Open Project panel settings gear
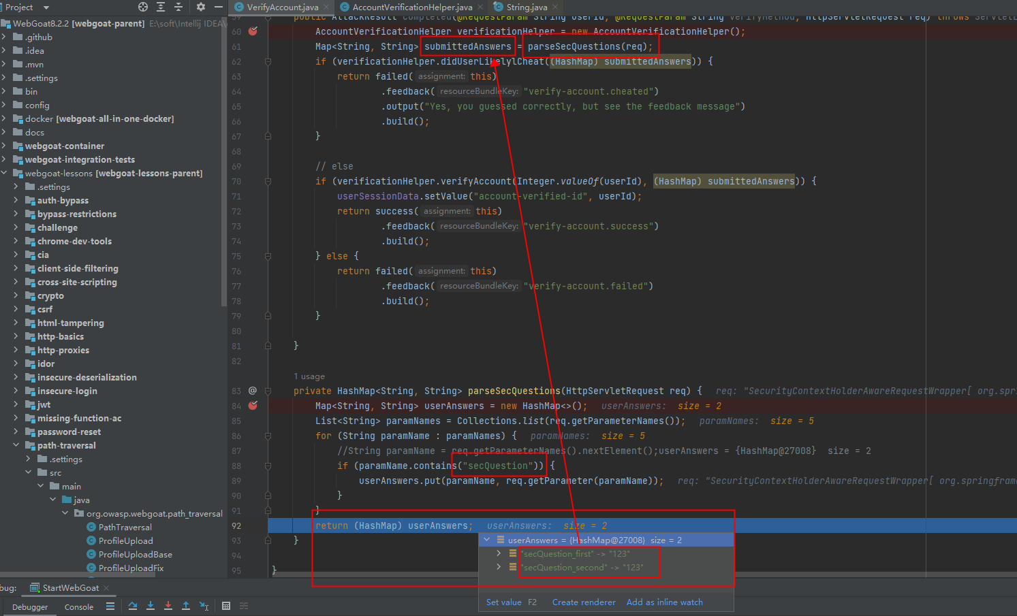This screenshot has width=1017, height=616. click(x=201, y=7)
